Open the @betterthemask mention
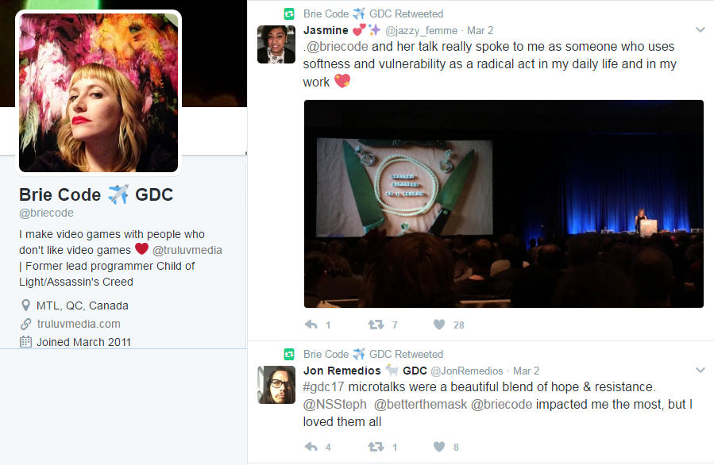Image resolution: width=714 pixels, height=465 pixels. [x=421, y=404]
